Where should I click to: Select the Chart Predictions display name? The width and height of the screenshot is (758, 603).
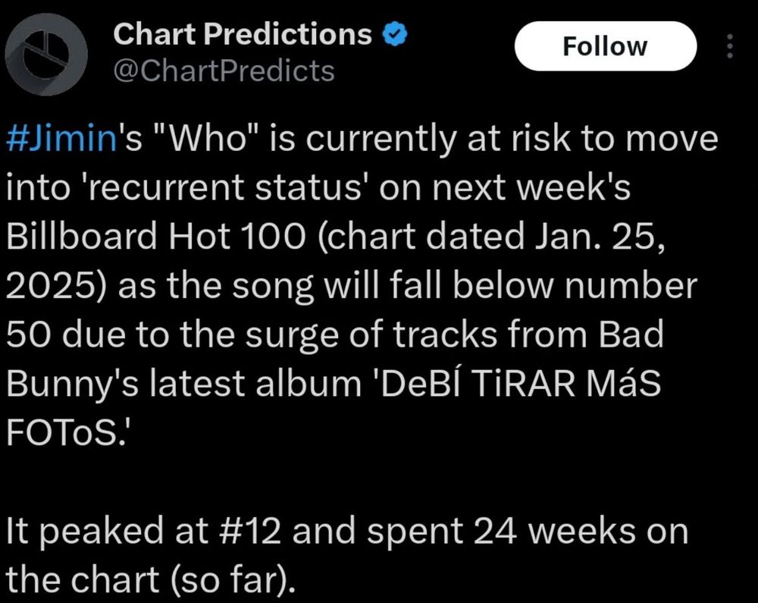pos(243,34)
